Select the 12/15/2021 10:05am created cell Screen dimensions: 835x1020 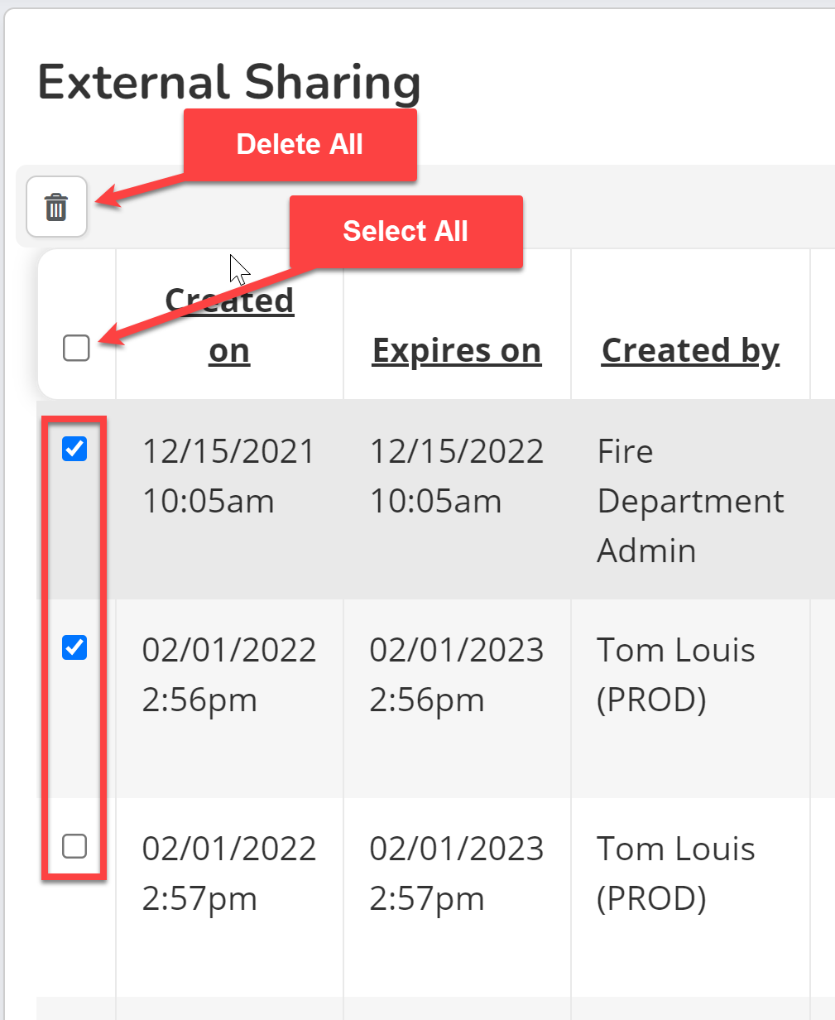[x=228, y=476]
